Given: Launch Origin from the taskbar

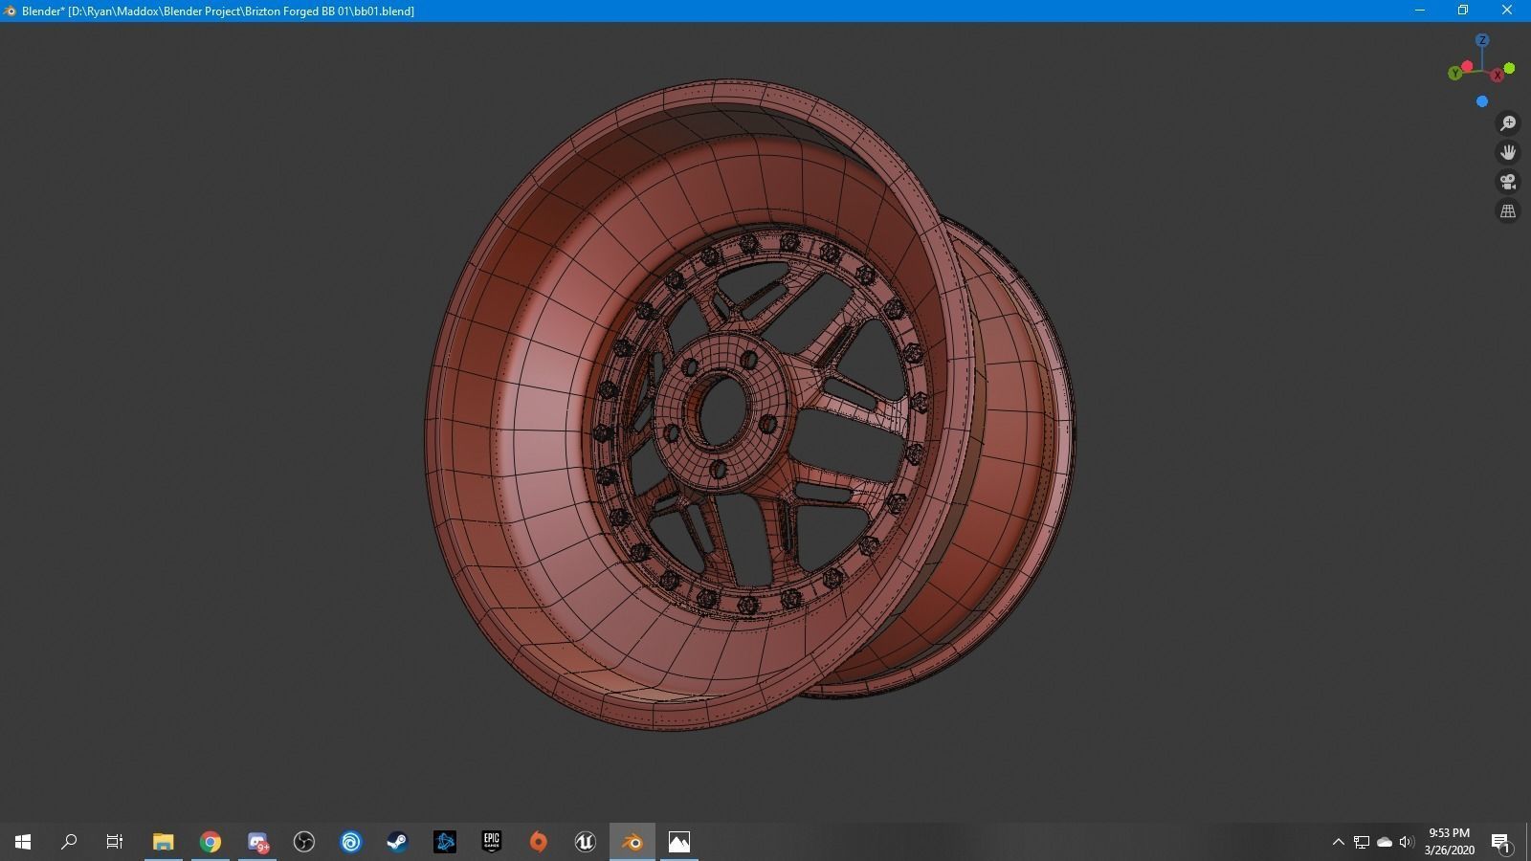Looking at the screenshot, I should 539,842.
